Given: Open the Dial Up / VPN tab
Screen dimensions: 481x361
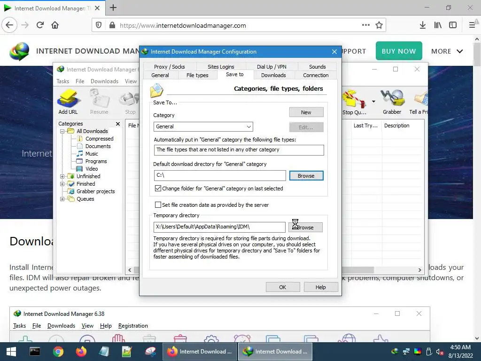Looking at the screenshot, I should [272, 67].
